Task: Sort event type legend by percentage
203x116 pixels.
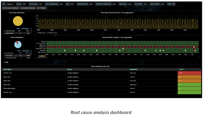Action: 25,28
